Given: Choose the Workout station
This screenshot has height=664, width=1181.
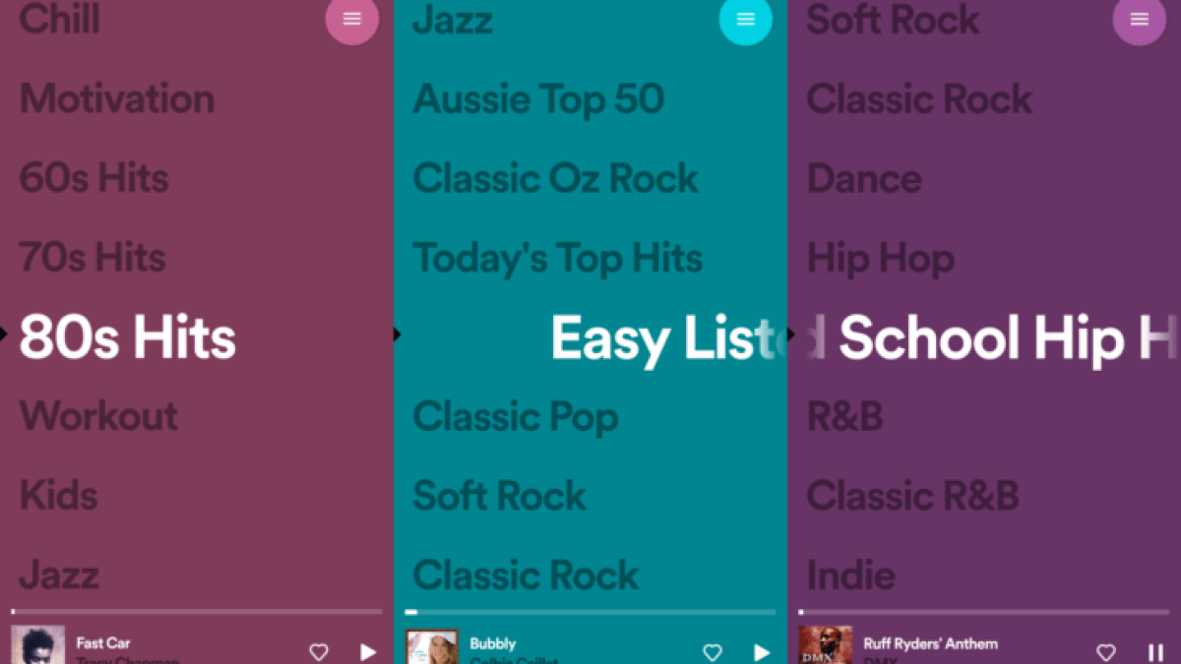Looking at the screenshot, I should [98, 416].
